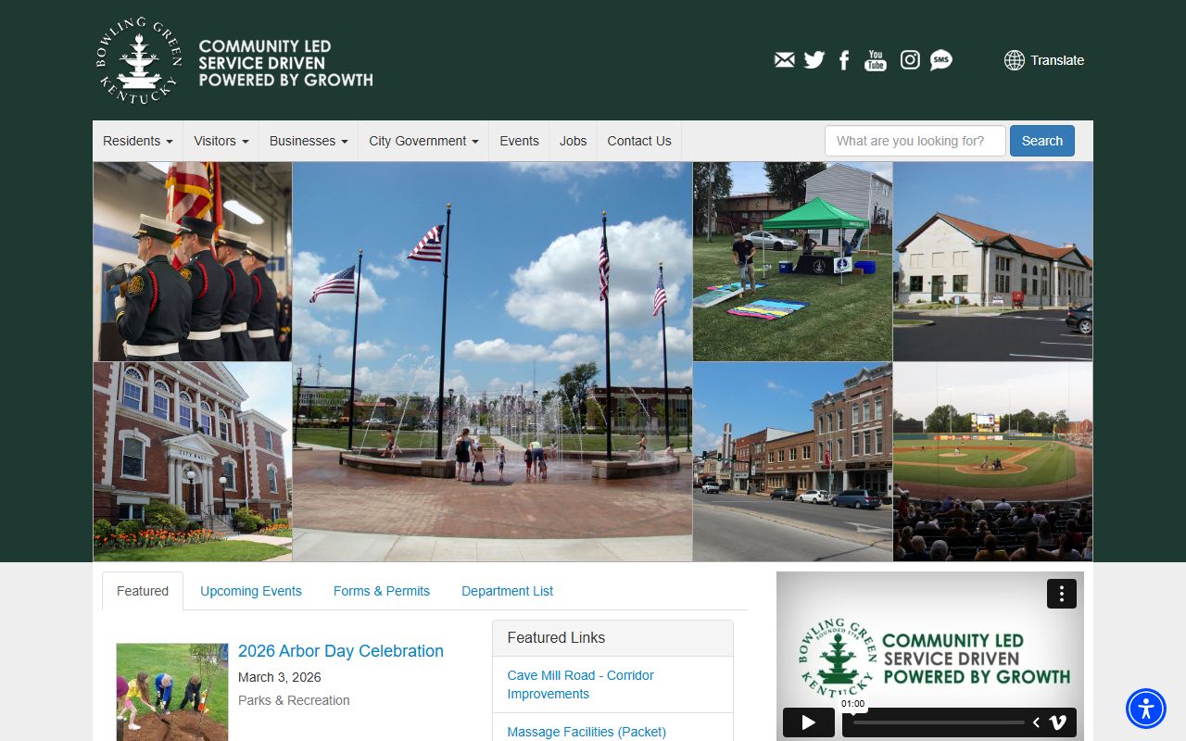The height and width of the screenshot is (741, 1186).
Task: Select the Featured tab
Action: tap(143, 591)
